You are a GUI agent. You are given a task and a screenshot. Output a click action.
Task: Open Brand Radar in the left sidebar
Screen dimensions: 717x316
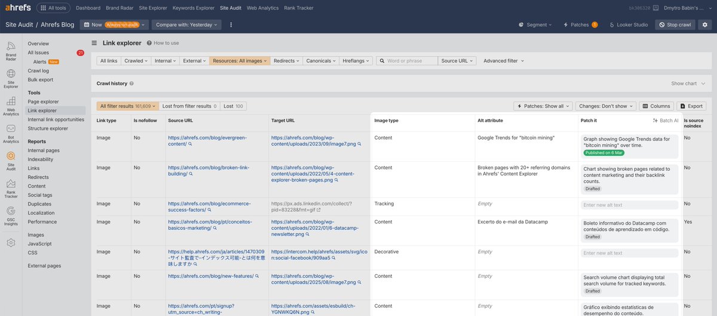(11, 51)
